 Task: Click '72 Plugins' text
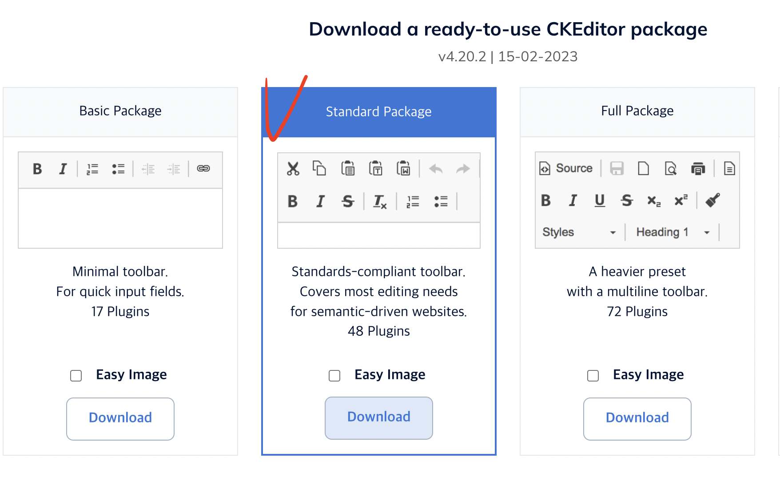(x=637, y=311)
